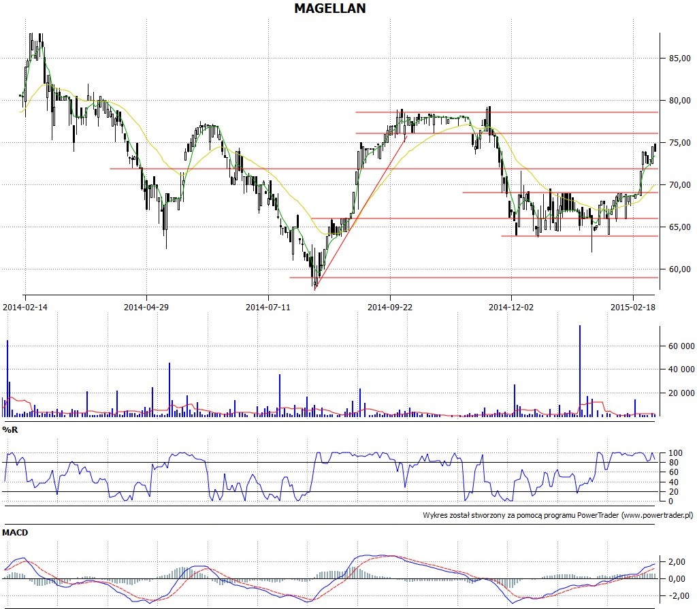The image size is (697, 609).
Task: Select the MACD axis value 0,00
Action: (x=677, y=579)
